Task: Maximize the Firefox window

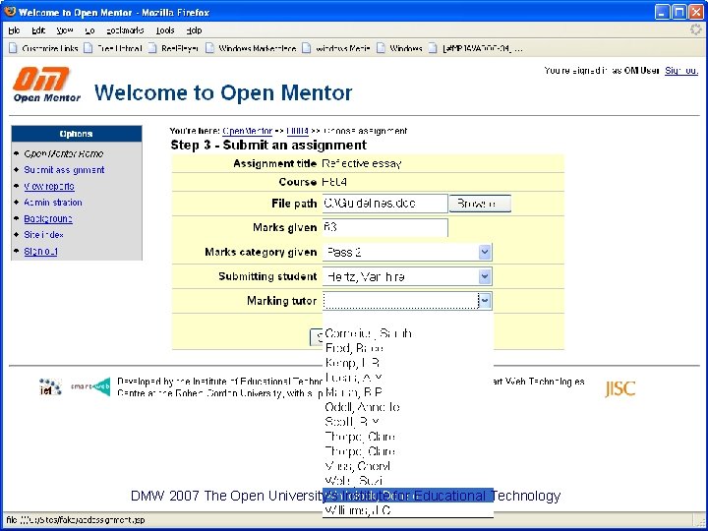Action: click(679, 12)
